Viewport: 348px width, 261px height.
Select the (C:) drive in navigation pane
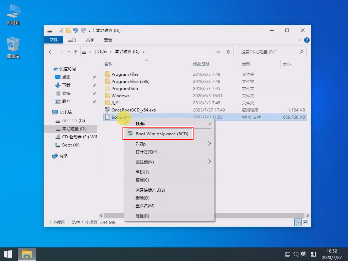[70, 121]
